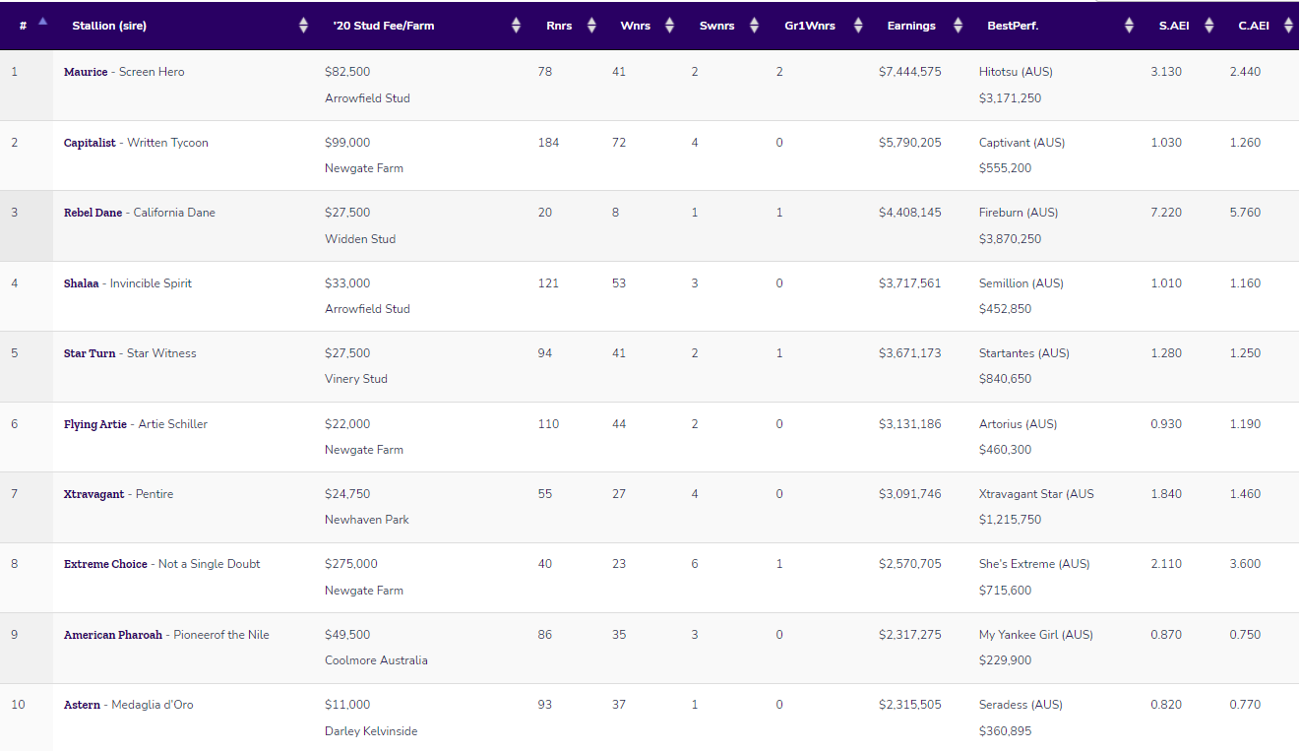This screenshot has height=751, width=1300.
Task: Click Extreme Choice stud fee $275,000
Action: click(351, 564)
